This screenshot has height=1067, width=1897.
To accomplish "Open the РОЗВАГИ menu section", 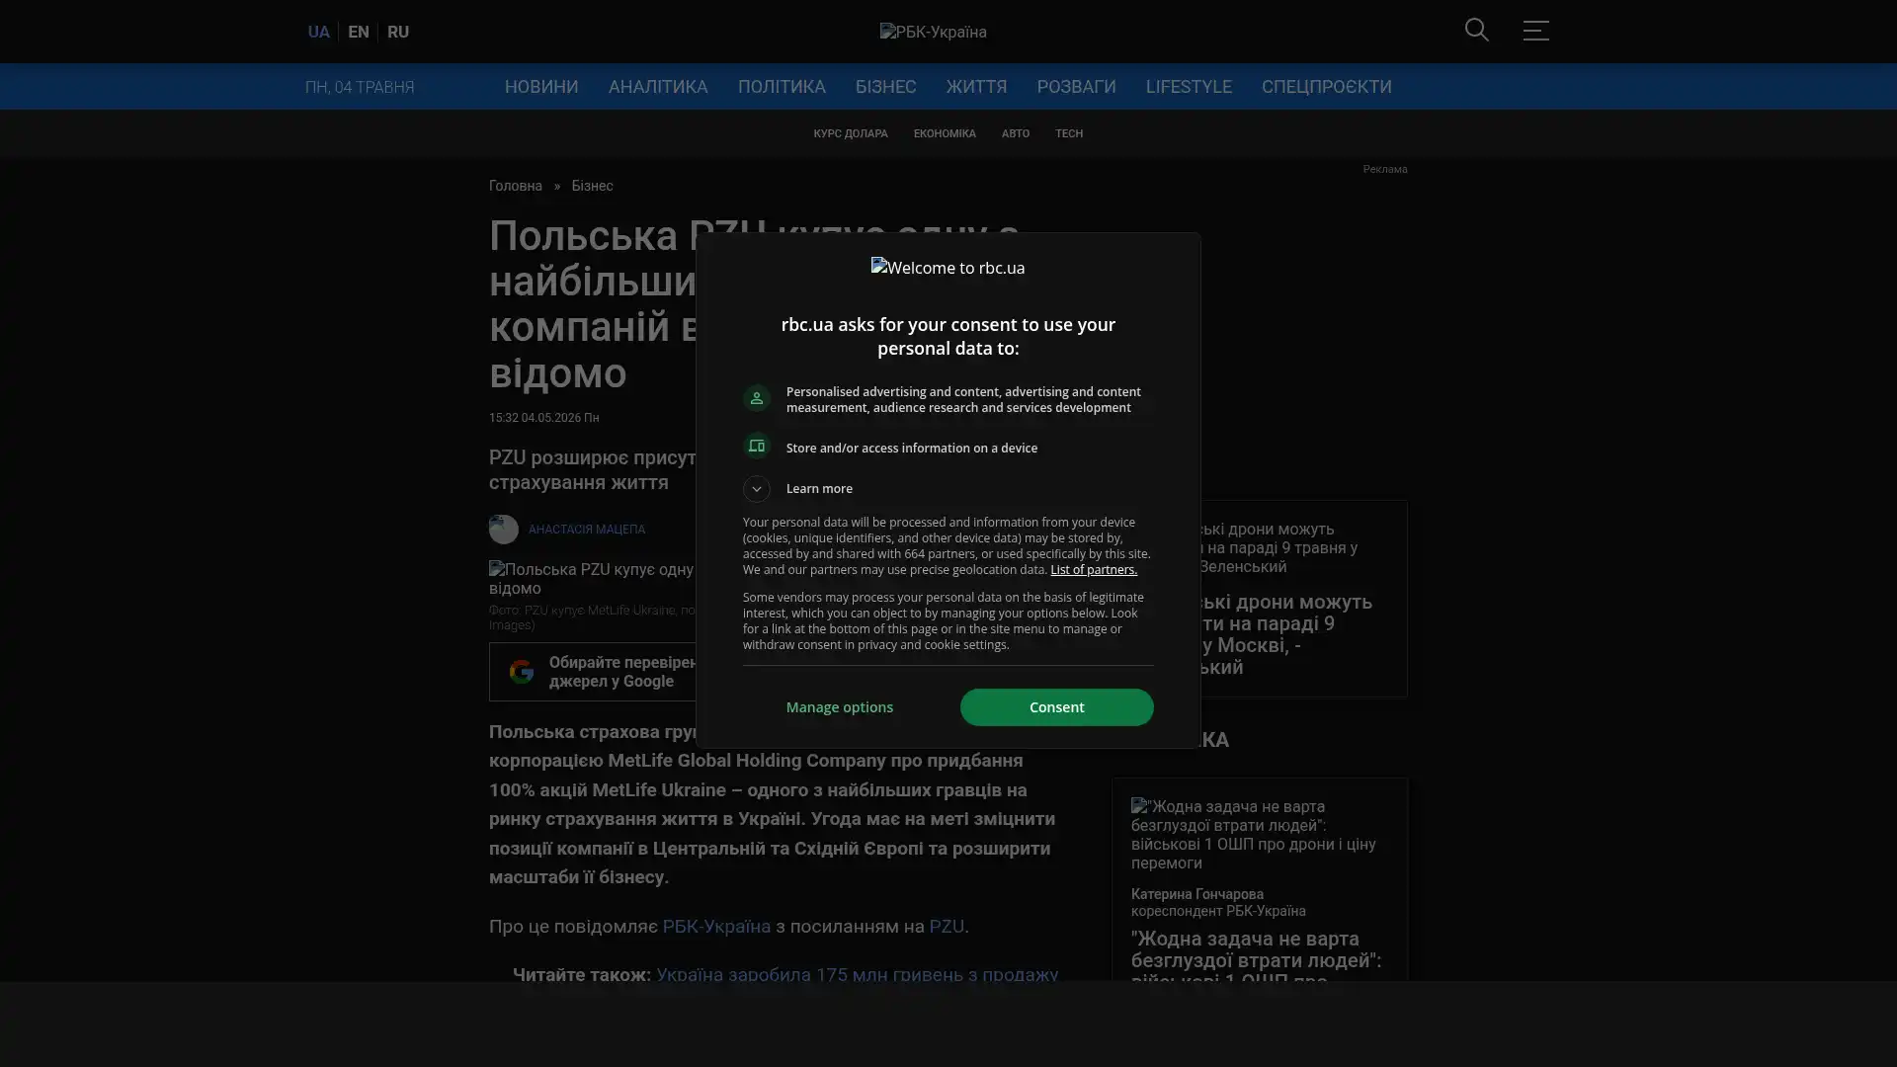I will 1076,87.
